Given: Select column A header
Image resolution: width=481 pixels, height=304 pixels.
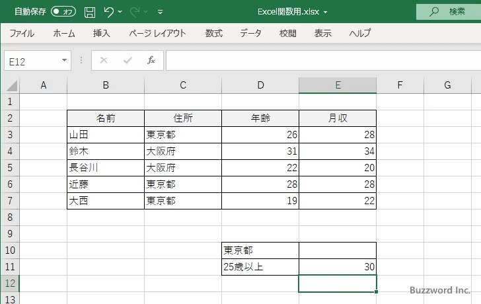Looking at the screenshot, I should [43, 85].
